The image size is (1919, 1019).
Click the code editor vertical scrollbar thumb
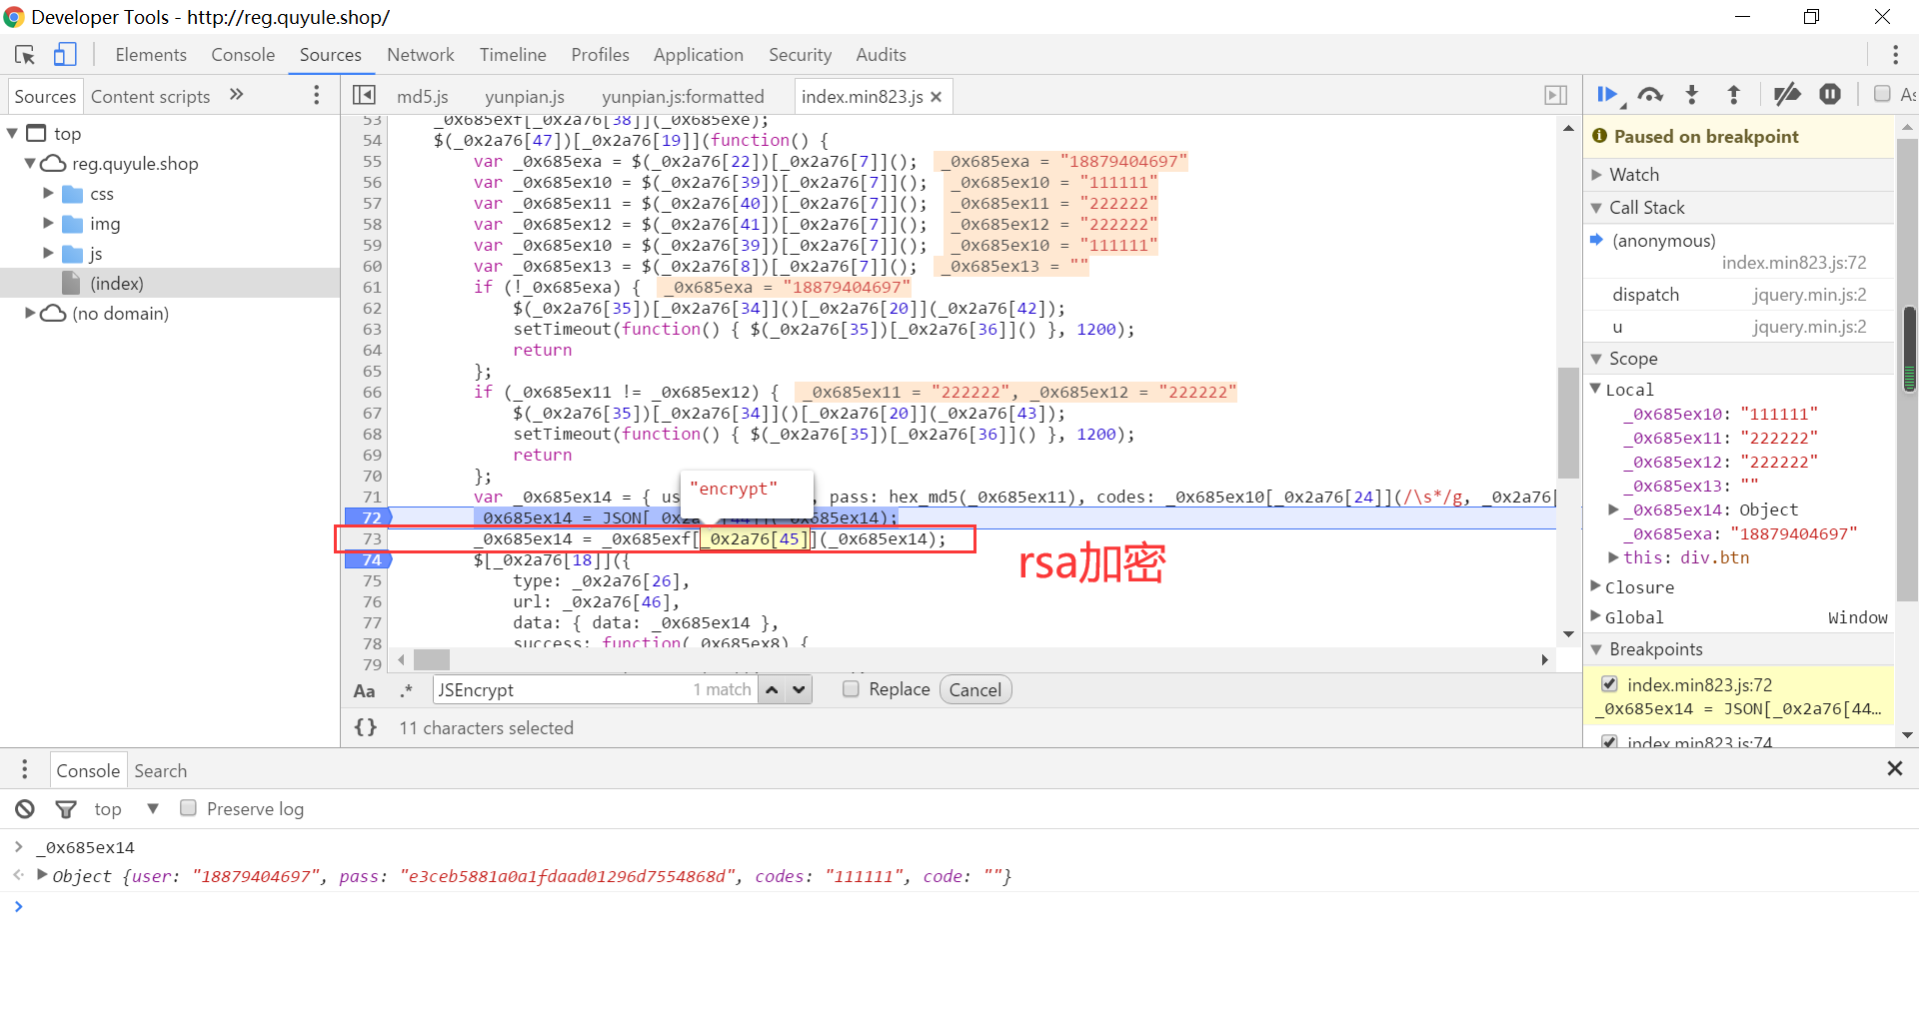pos(1567,423)
